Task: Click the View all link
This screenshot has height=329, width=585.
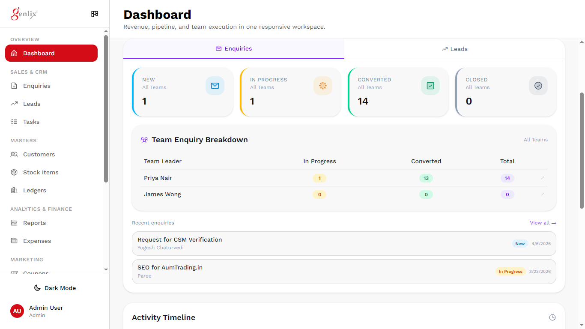Action: (543, 223)
